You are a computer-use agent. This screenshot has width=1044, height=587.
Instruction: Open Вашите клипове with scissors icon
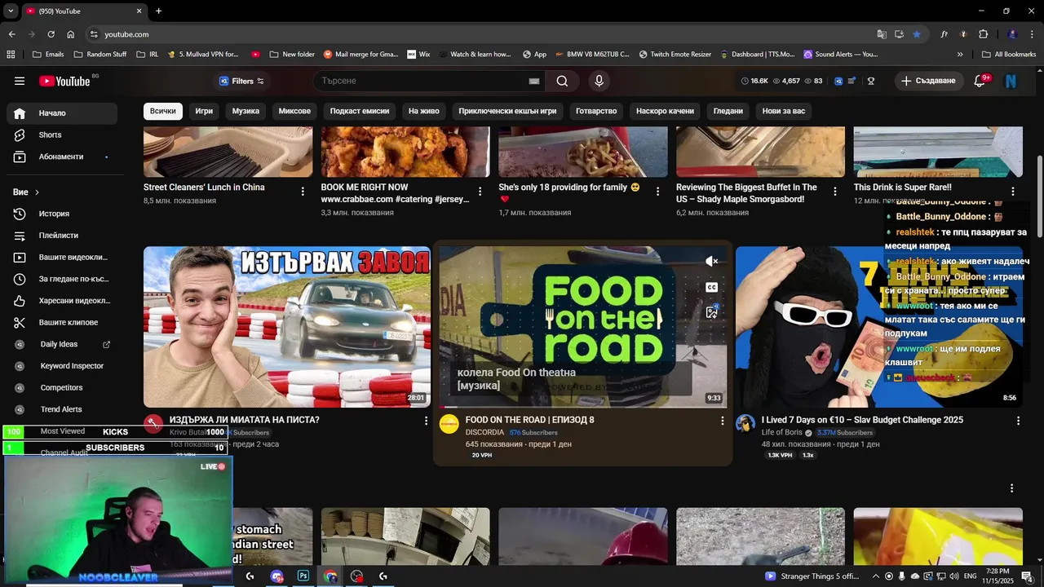pyautogui.click(x=61, y=322)
